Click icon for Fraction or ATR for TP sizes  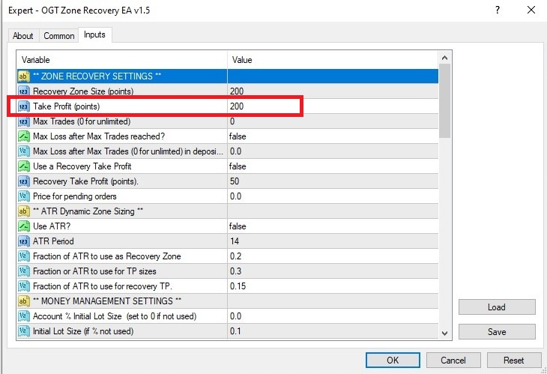coord(24,271)
